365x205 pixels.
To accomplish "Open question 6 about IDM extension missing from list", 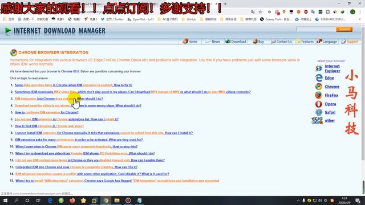I will [67, 119].
